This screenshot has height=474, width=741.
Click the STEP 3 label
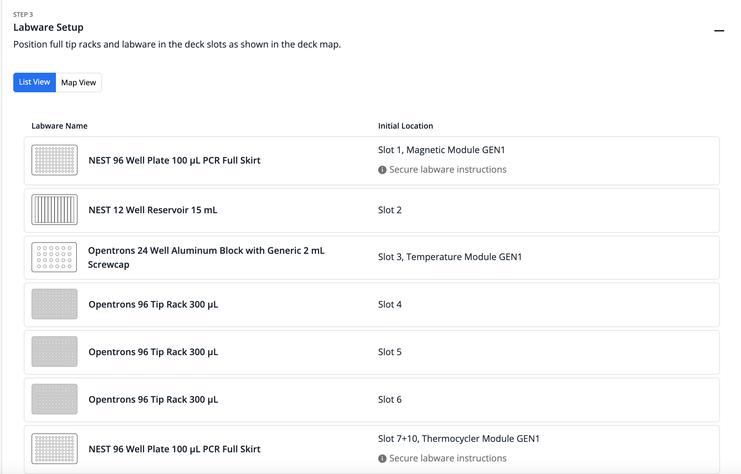click(x=23, y=15)
